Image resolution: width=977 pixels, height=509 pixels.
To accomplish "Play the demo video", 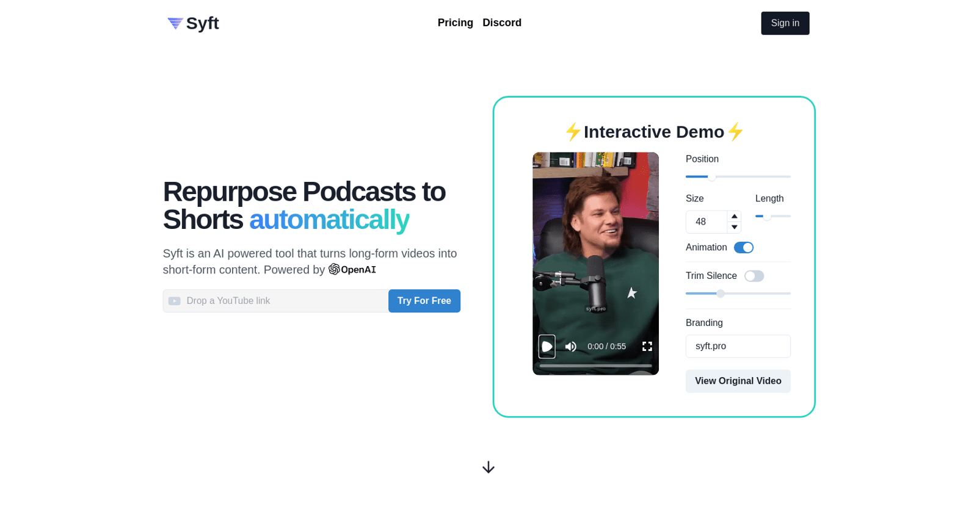I will (547, 347).
